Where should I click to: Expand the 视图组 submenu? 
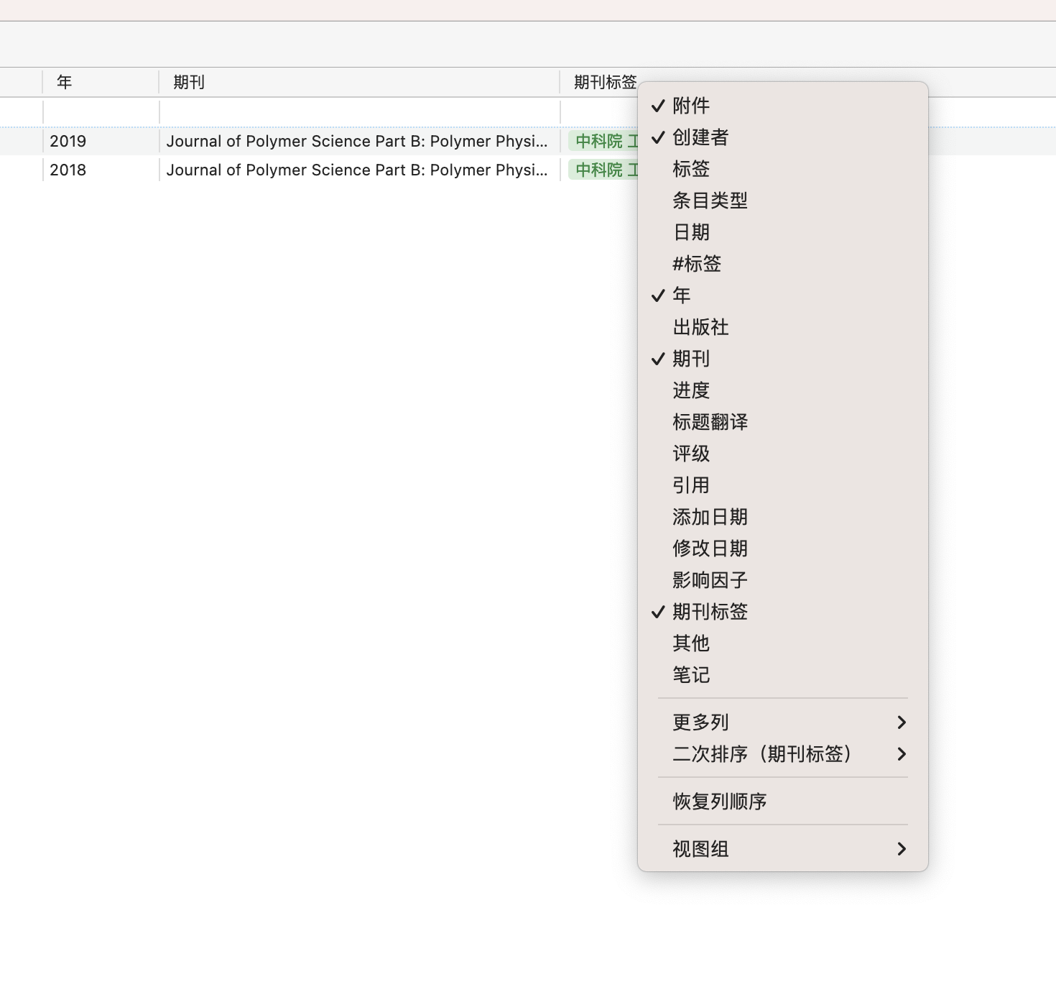click(x=783, y=849)
